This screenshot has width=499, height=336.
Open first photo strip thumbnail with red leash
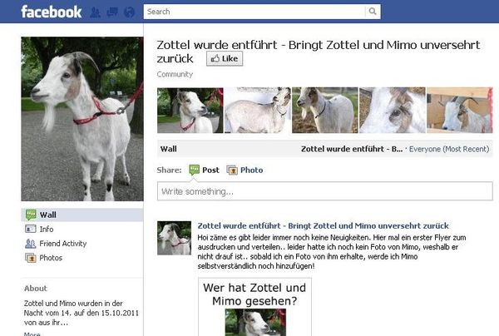pyautogui.click(x=190, y=110)
